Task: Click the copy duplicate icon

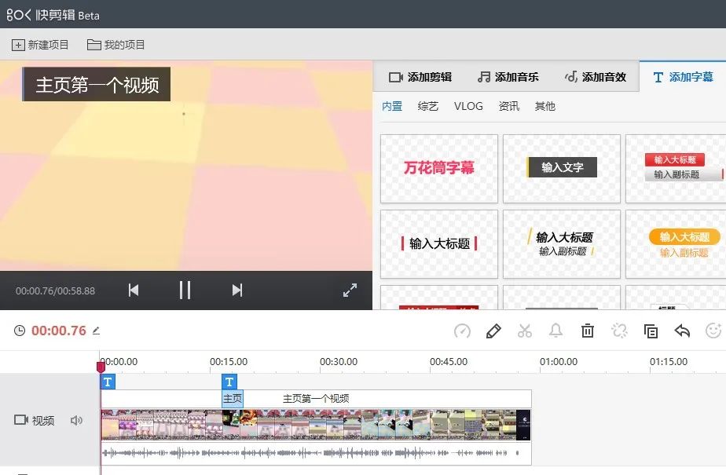Action: 651,331
